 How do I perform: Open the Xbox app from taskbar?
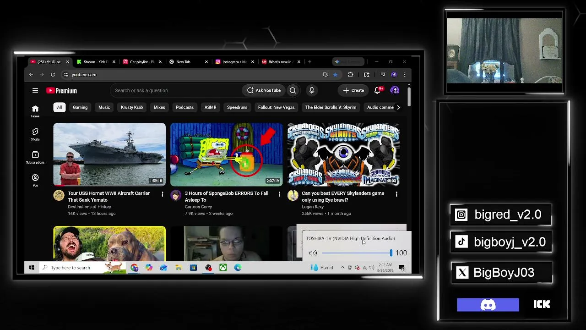point(223,268)
